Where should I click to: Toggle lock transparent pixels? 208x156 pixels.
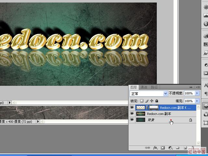point(142,101)
